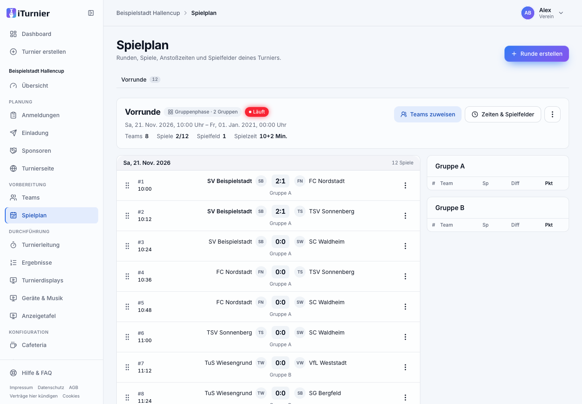Open the Vorrunde round options menu
Image resolution: width=582 pixels, height=404 pixels.
click(552, 114)
